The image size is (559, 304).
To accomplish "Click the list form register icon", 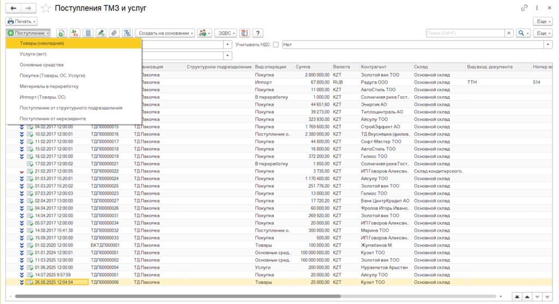I will 87,33.
